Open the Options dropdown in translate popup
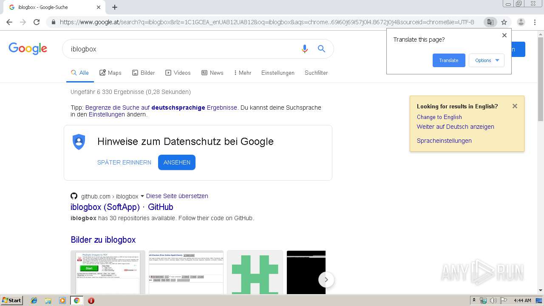 click(x=487, y=60)
